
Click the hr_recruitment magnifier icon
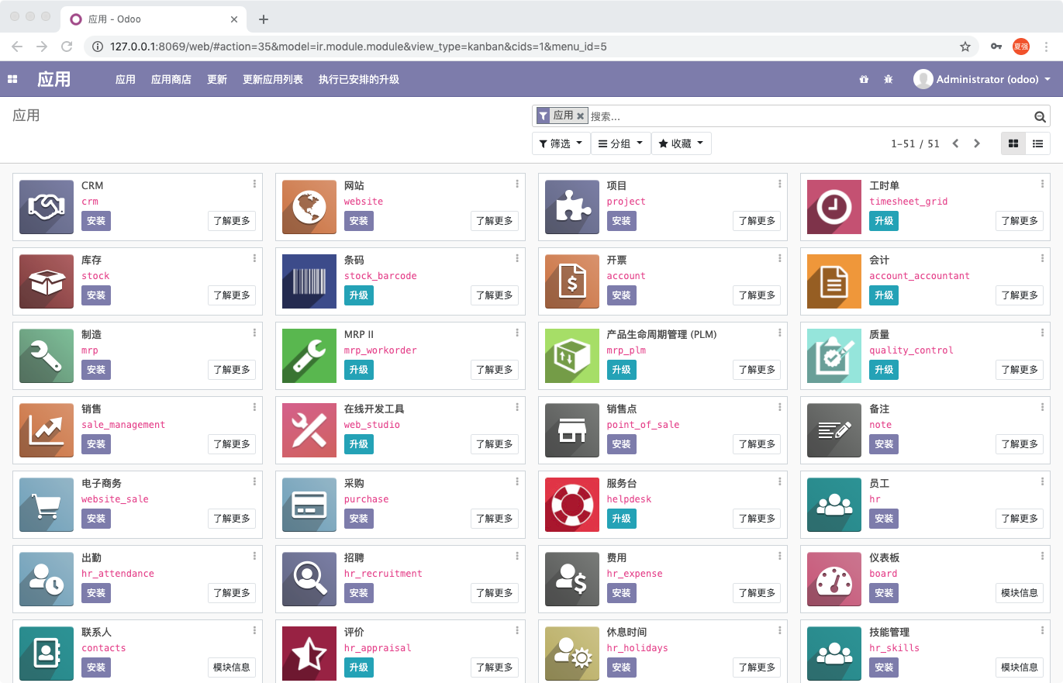[309, 579]
